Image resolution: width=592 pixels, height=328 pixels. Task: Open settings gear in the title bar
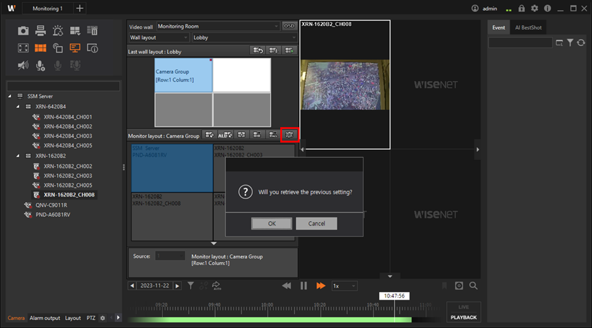tap(535, 8)
